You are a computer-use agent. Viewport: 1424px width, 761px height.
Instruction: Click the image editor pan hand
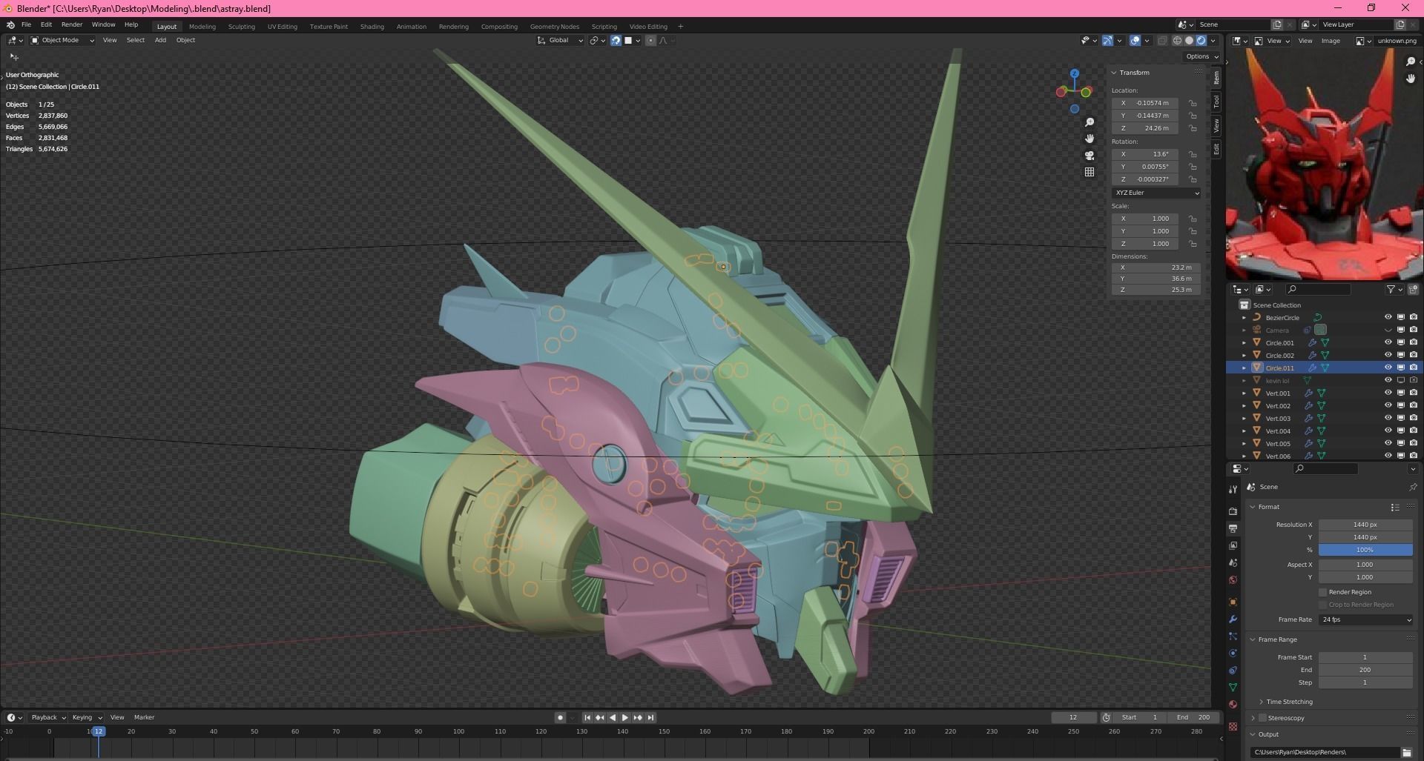pyautogui.click(x=1410, y=78)
